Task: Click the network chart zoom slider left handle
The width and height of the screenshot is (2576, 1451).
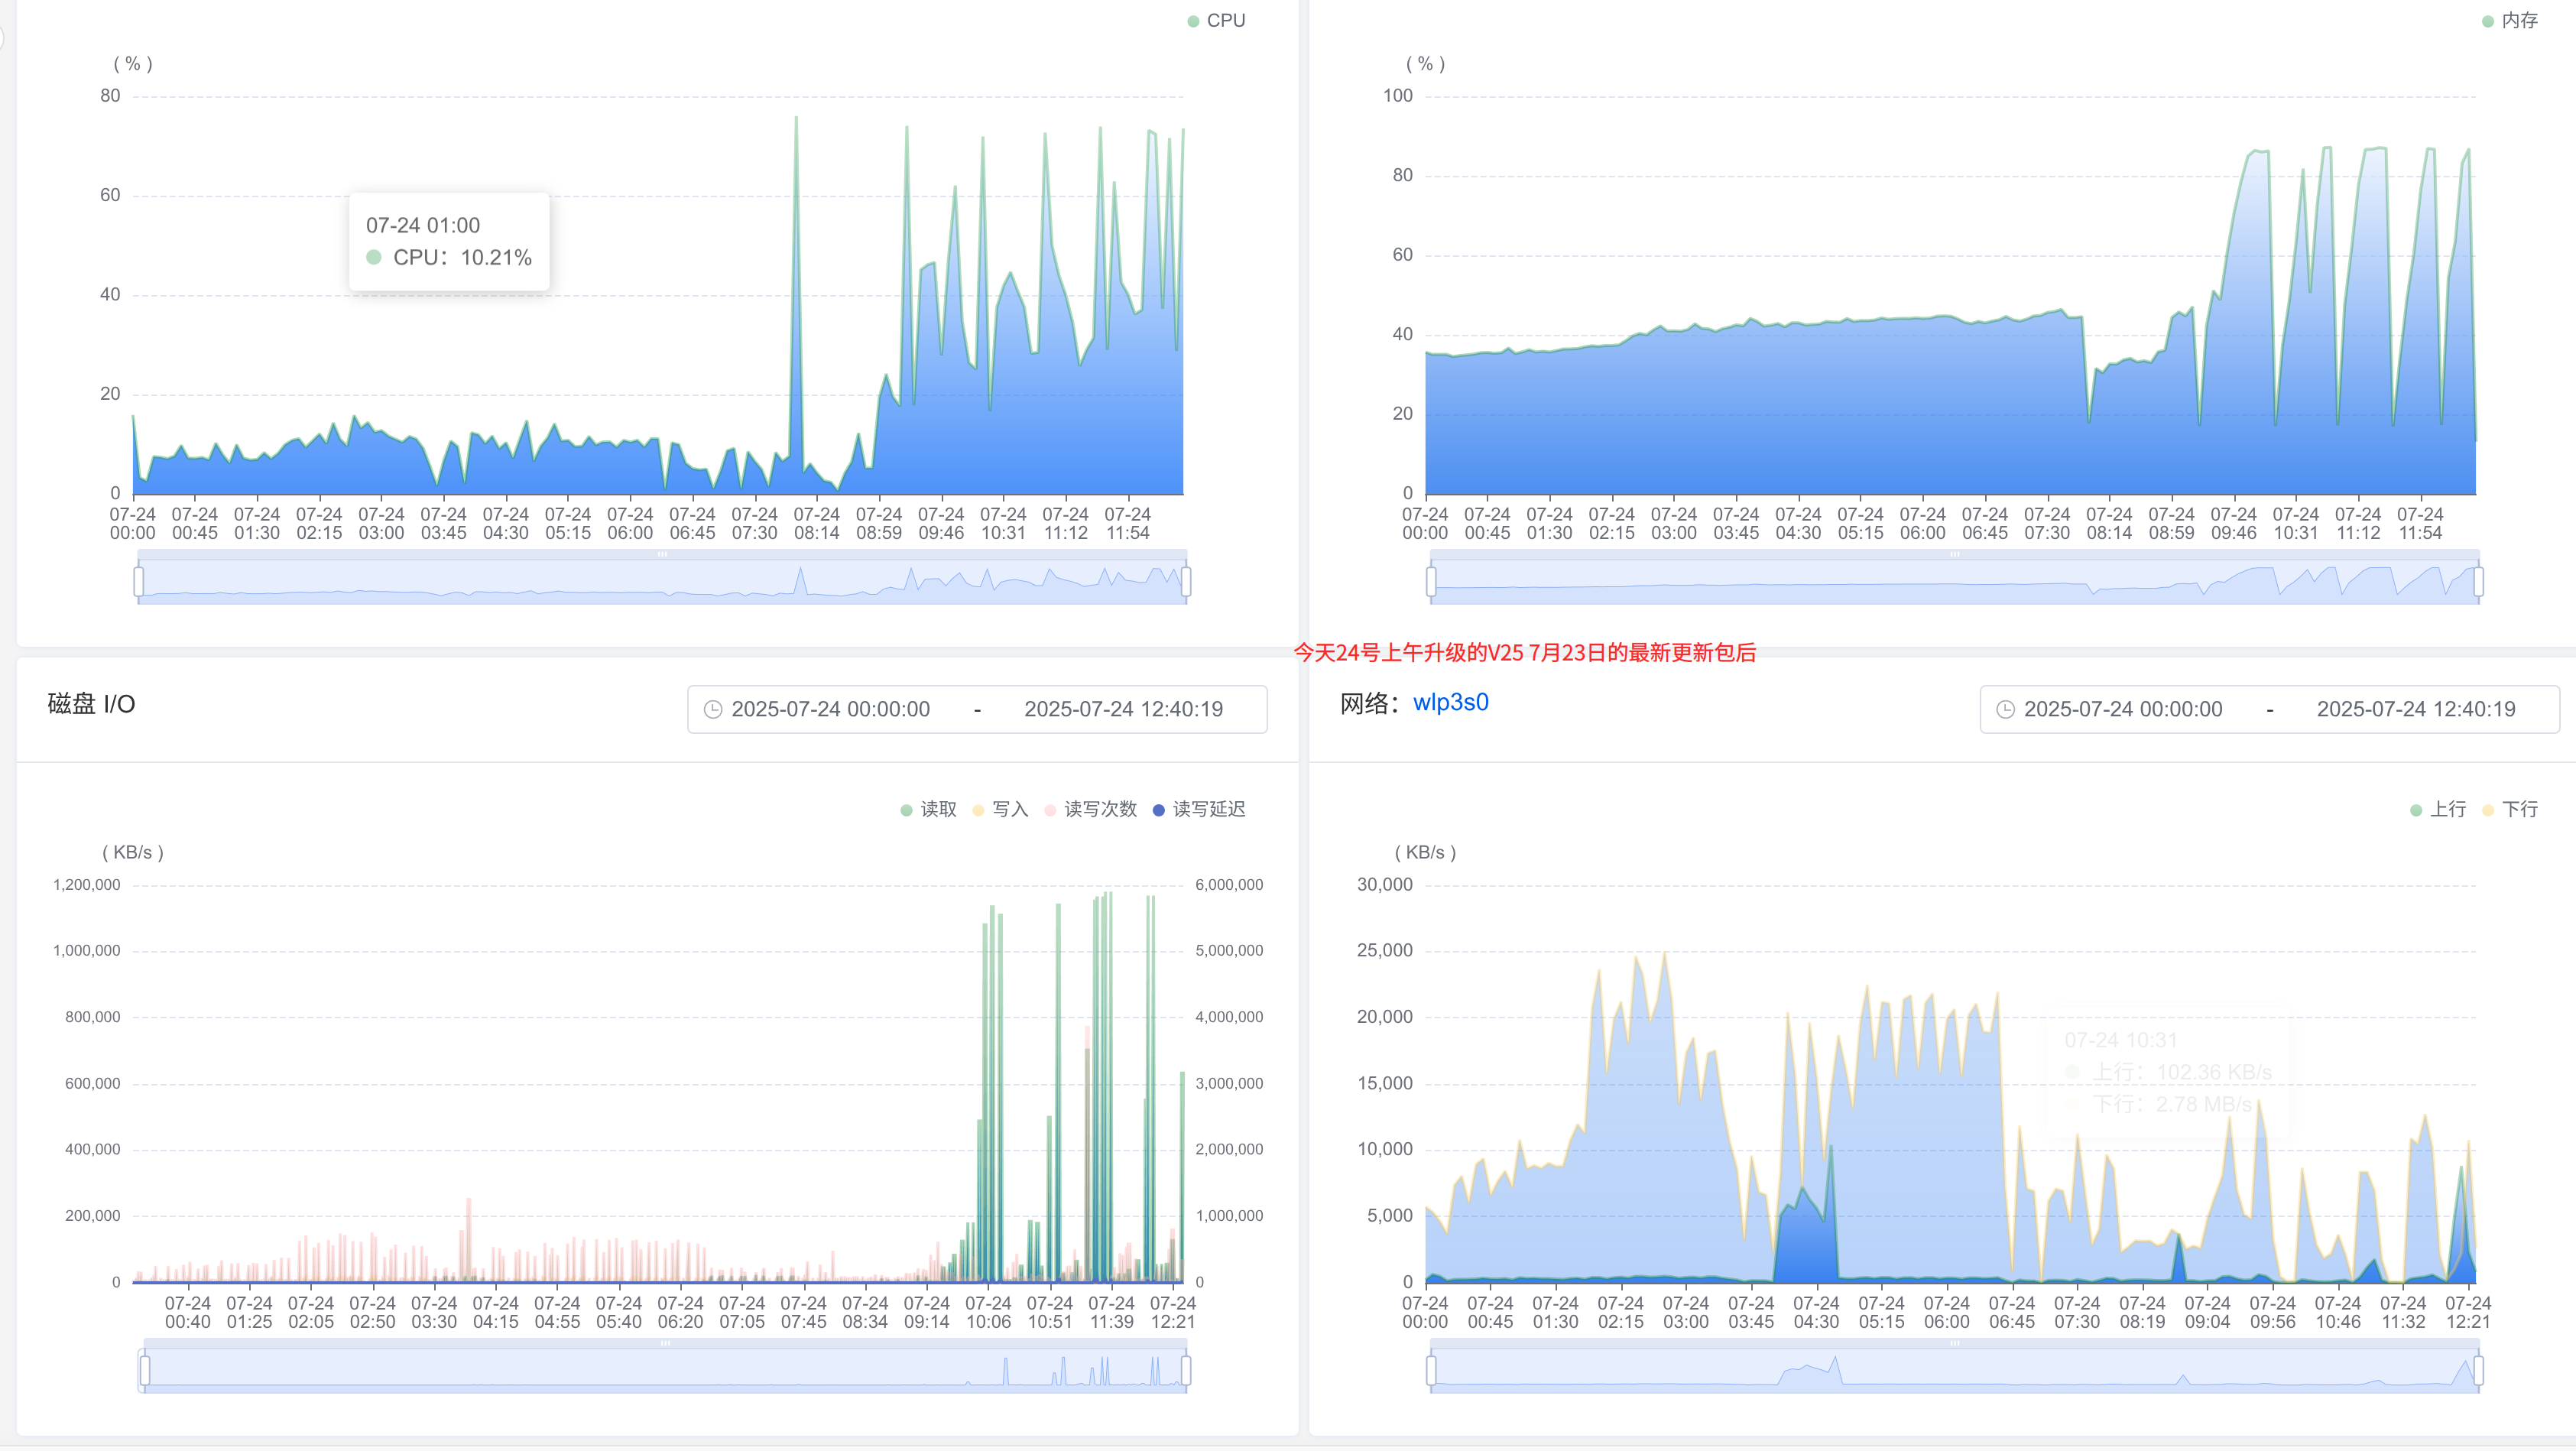Action: (1431, 1370)
